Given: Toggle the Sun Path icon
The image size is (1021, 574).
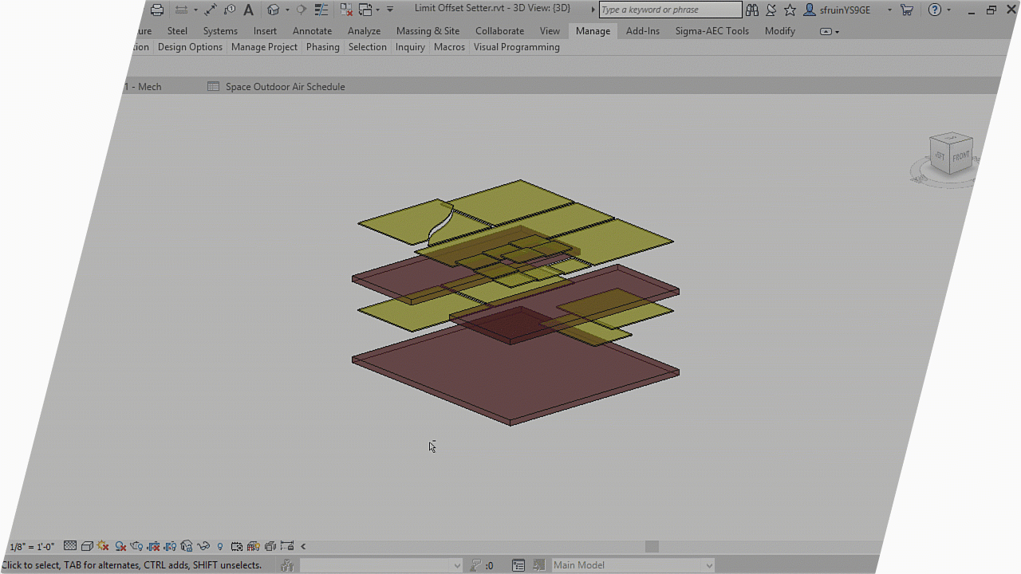Looking at the screenshot, I should (103, 546).
